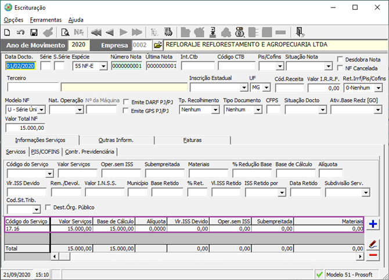
Task: Expand the Modelo NF dropdown
Action: tap(41, 110)
